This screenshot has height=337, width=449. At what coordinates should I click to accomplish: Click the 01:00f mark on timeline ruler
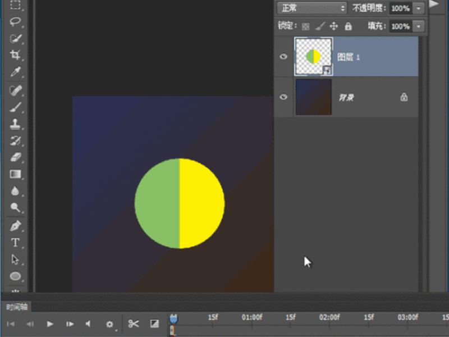click(x=251, y=317)
